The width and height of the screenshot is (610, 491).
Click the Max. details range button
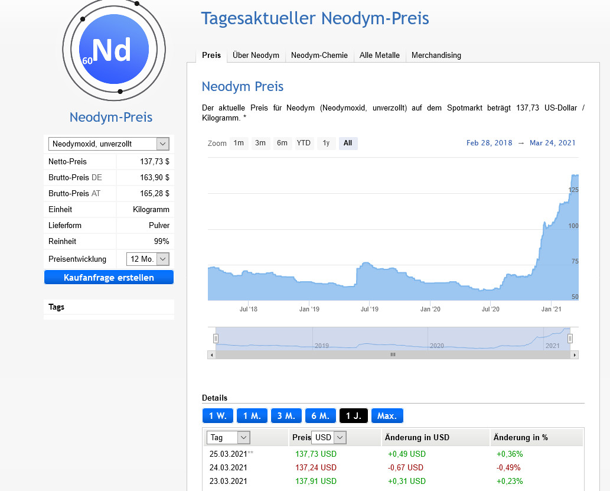tap(387, 416)
